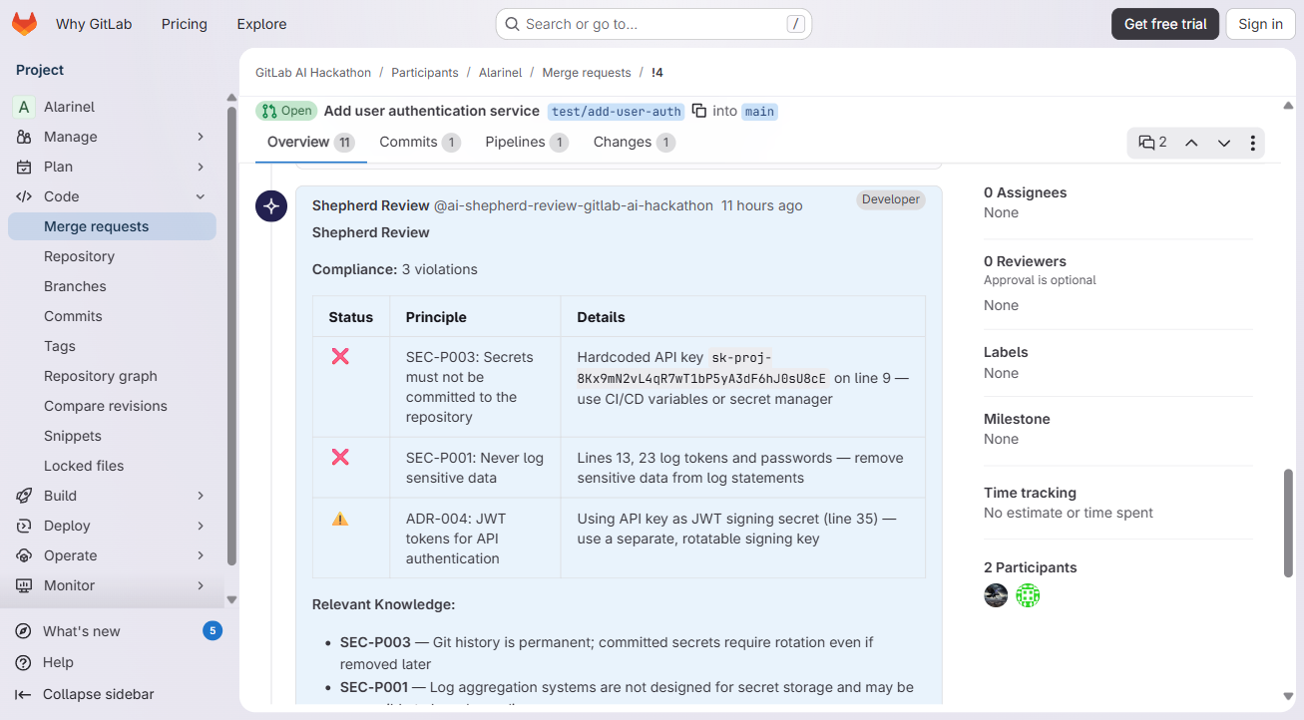
Task: Click the Alarinel project letter avatar
Action: point(24,107)
